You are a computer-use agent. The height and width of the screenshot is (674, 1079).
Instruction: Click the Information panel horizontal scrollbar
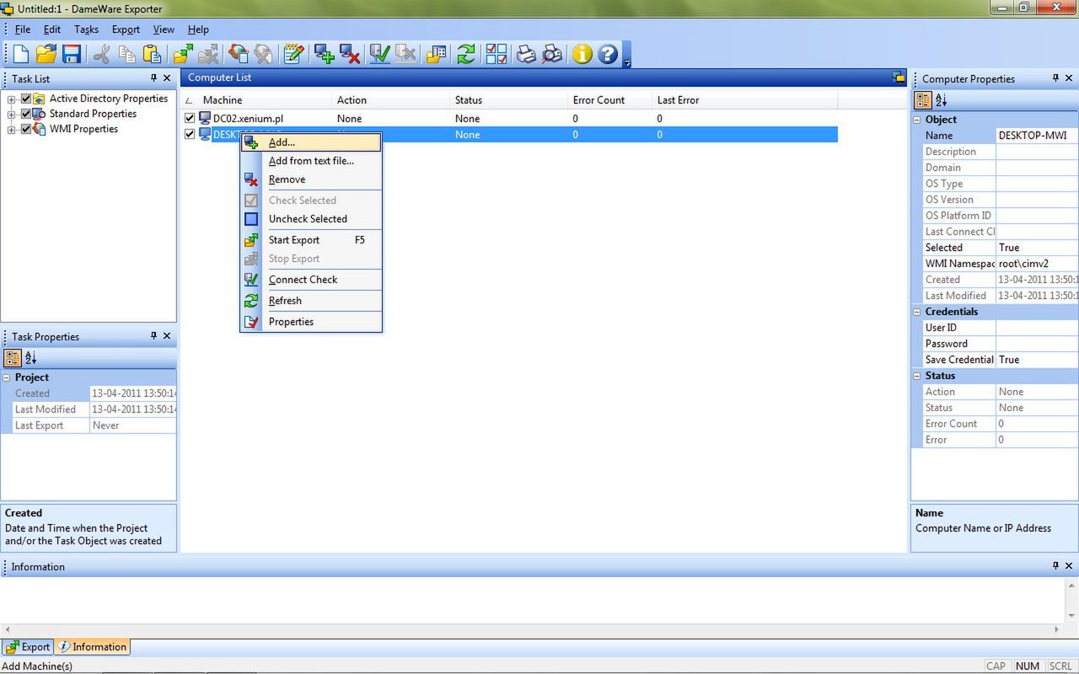[x=532, y=629]
